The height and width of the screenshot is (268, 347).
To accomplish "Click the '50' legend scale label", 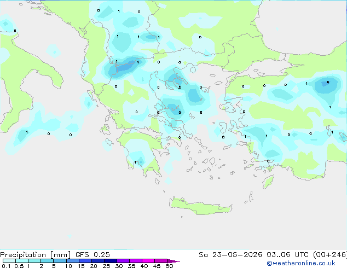I will (169, 266).
